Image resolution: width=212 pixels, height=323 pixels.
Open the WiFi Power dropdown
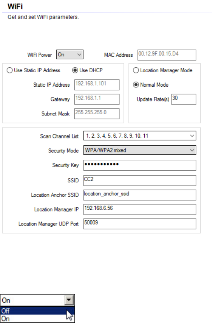[70, 54]
